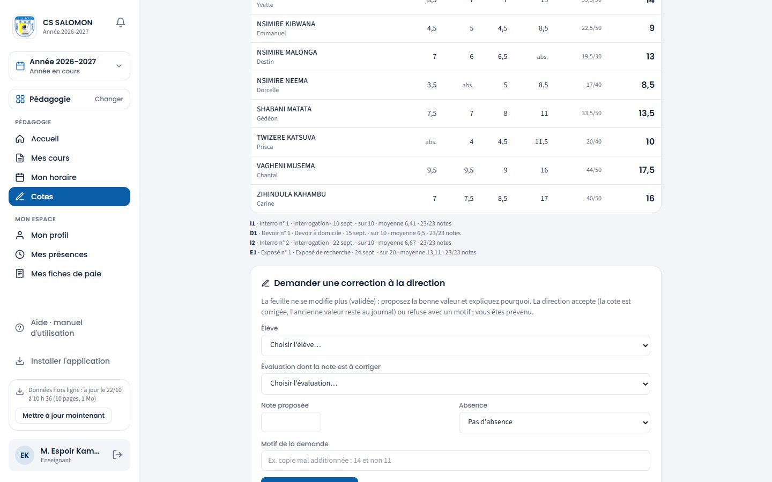Open Mon horaire page
This screenshot has height=482, width=772.
tap(69, 177)
